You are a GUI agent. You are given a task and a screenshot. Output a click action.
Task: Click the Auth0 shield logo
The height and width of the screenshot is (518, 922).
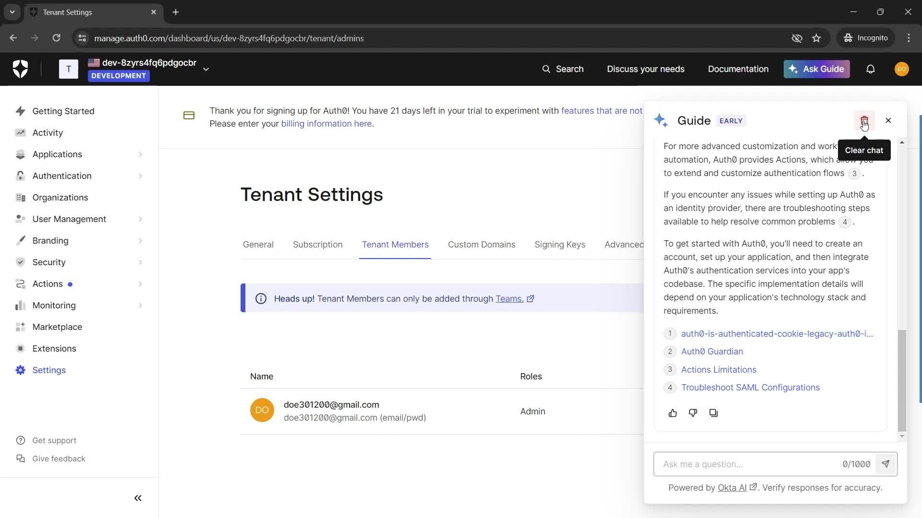click(20, 69)
